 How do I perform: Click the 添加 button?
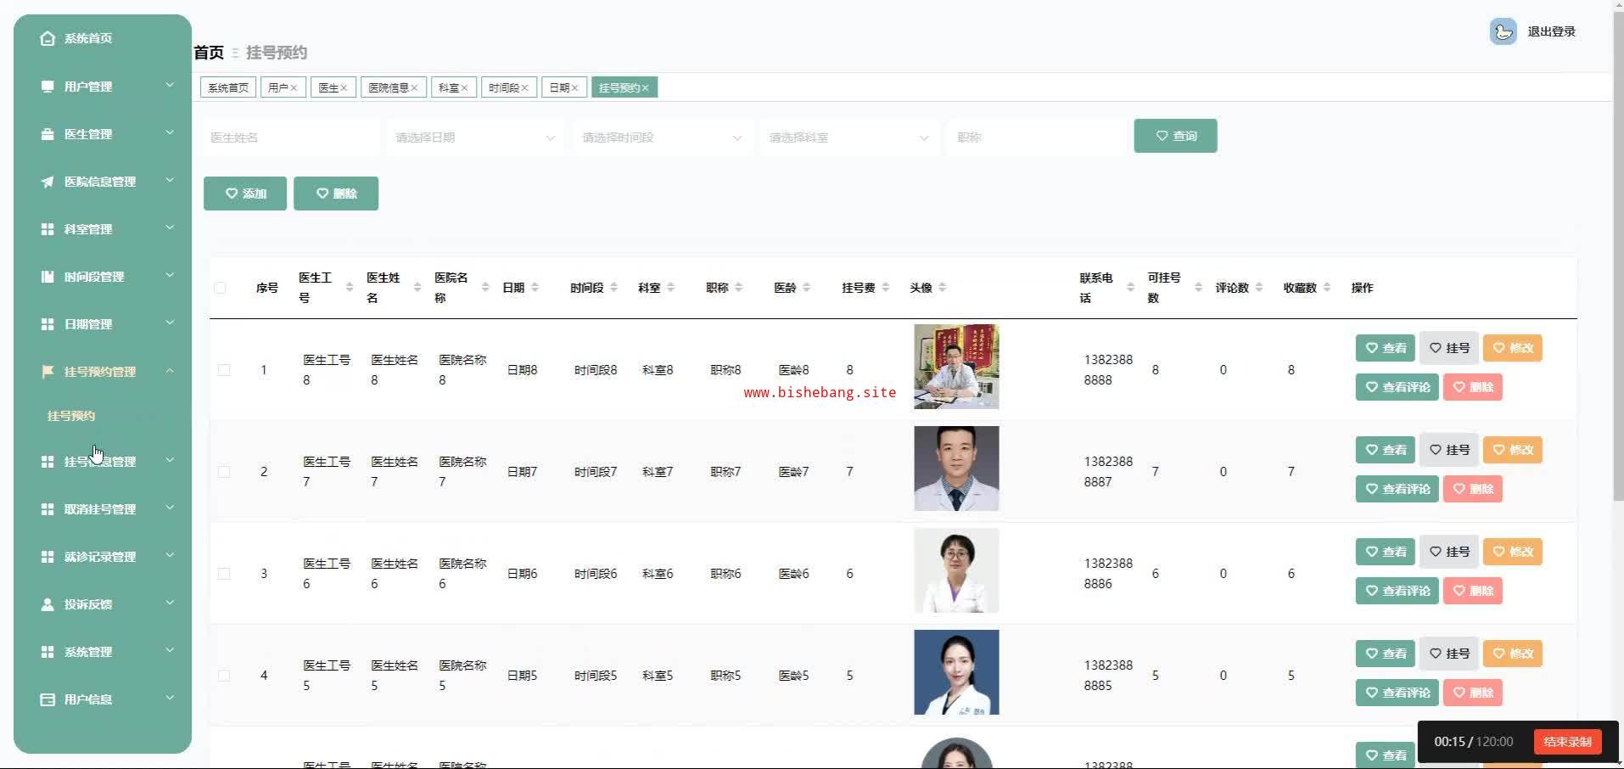[245, 194]
